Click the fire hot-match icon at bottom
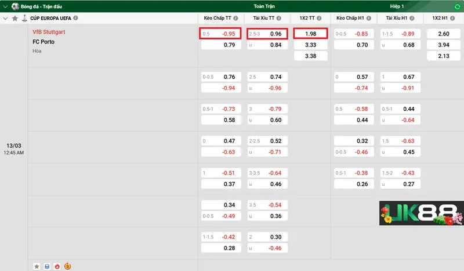This screenshot has width=464, height=271. coord(57,266)
